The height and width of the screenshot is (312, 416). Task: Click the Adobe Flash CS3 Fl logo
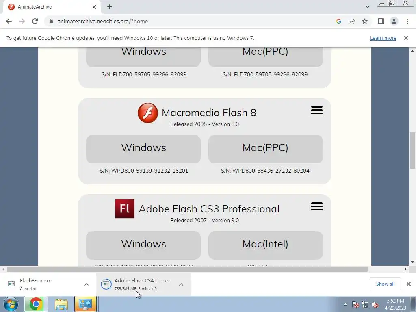[x=125, y=209]
